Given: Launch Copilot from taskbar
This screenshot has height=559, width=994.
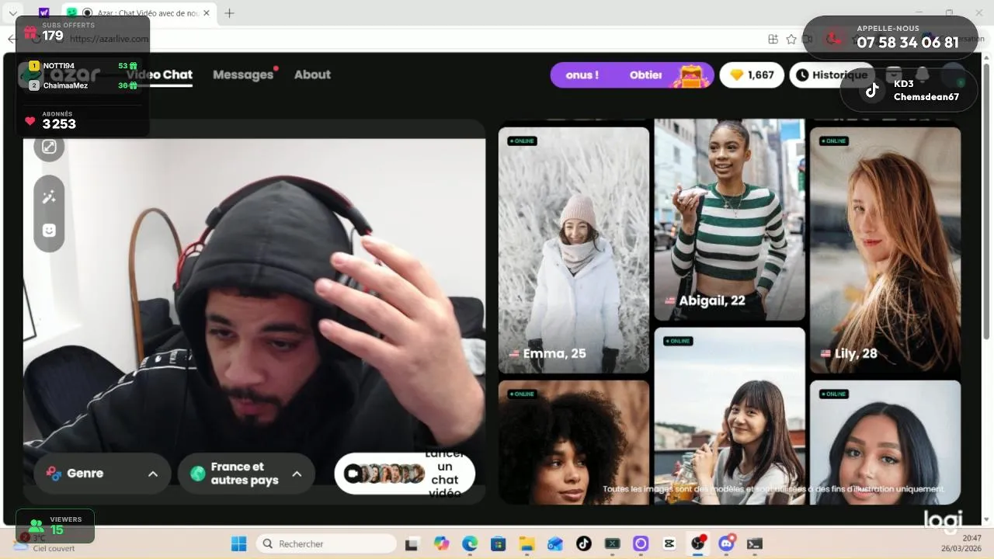Looking at the screenshot, I should (x=441, y=543).
